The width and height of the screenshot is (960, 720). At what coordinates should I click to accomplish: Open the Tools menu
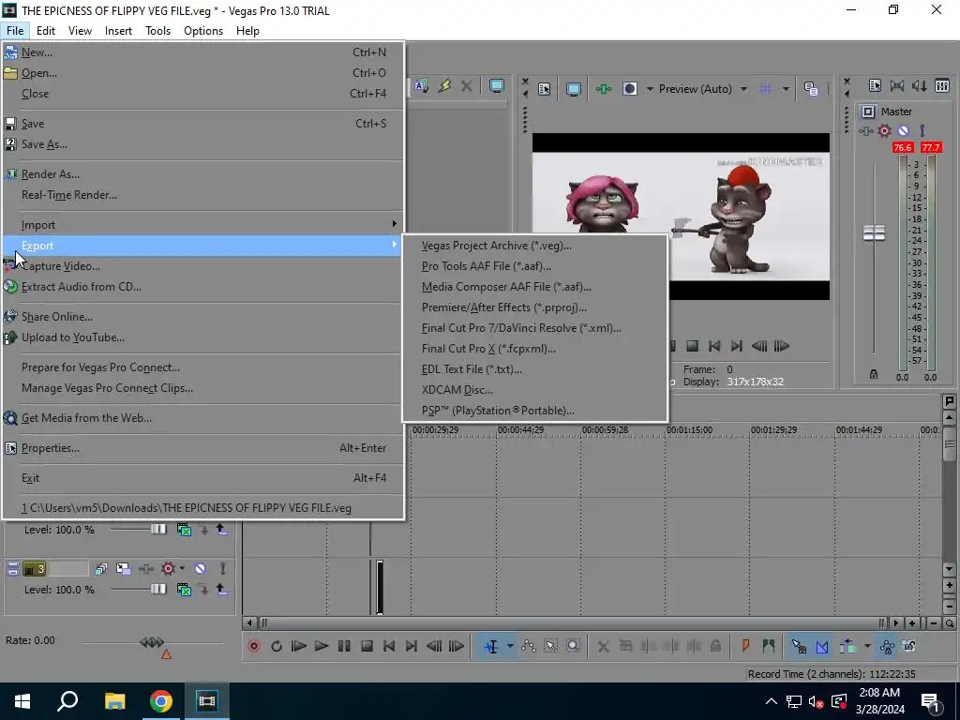157,31
